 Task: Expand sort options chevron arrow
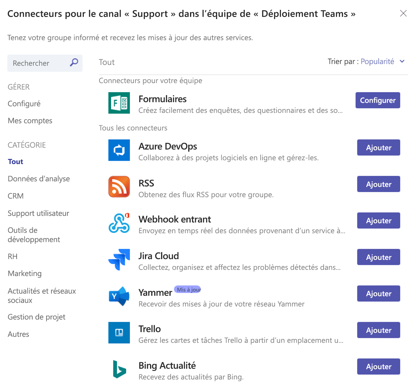click(x=402, y=61)
